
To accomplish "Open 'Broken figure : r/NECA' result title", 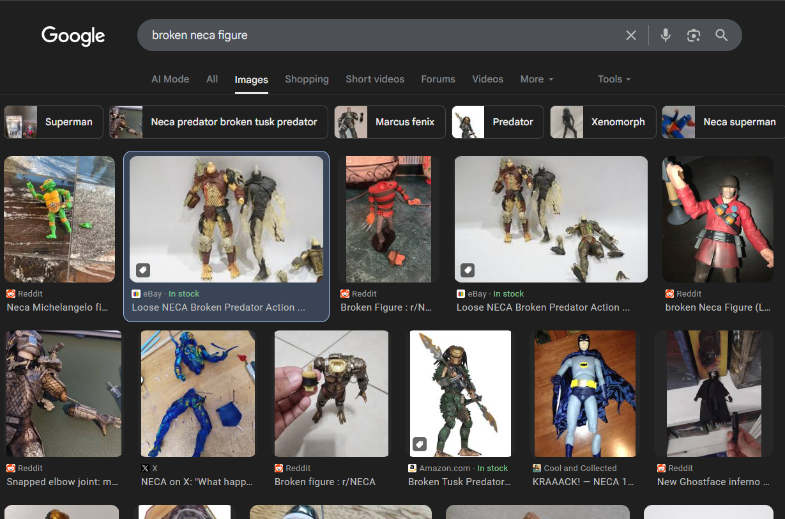I will [x=325, y=482].
